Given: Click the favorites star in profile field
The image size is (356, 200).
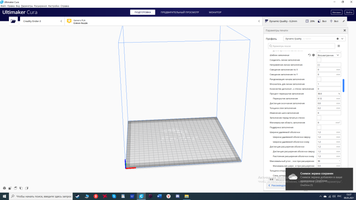Looking at the screenshot, I should (338, 38).
